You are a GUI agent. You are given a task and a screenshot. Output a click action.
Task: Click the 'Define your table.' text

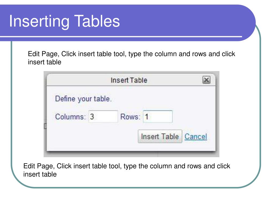click(83, 99)
